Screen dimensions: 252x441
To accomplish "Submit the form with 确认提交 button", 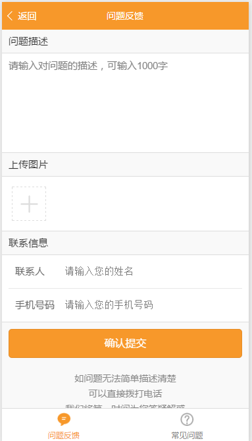I will tap(125, 343).
